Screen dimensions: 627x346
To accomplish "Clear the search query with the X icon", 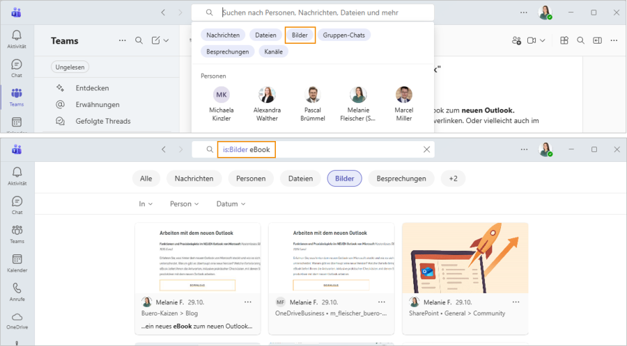I will [427, 149].
